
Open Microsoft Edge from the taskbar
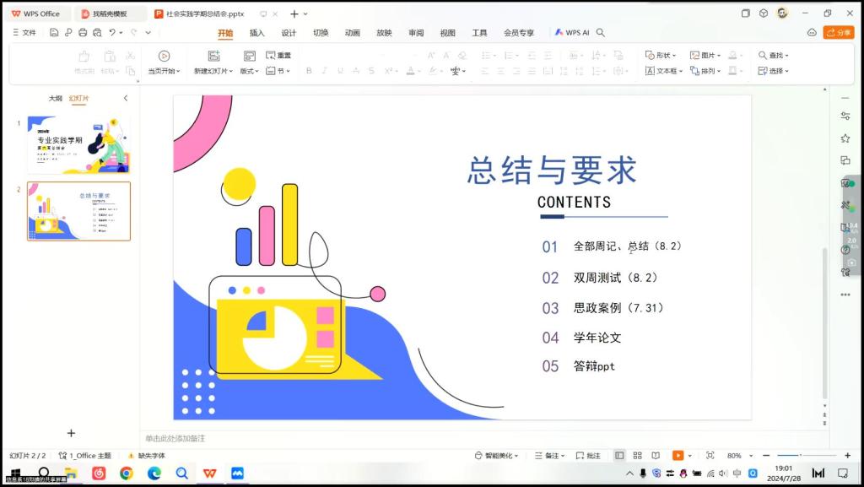coord(154,473)
